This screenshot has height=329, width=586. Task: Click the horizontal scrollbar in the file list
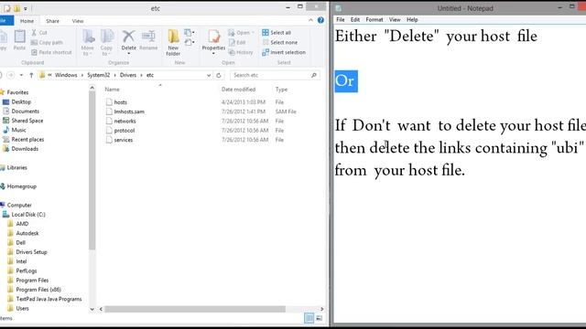coord(195,309)
